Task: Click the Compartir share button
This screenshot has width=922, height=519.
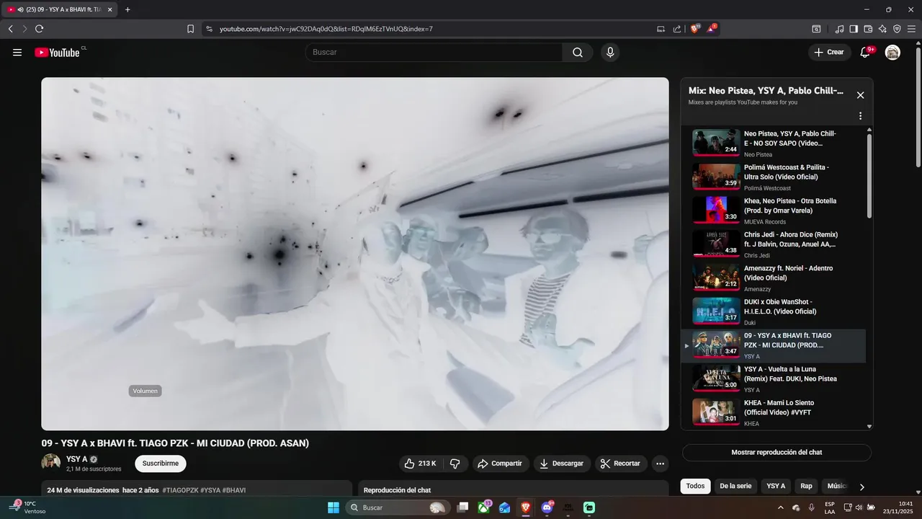Action: [501, 463]
